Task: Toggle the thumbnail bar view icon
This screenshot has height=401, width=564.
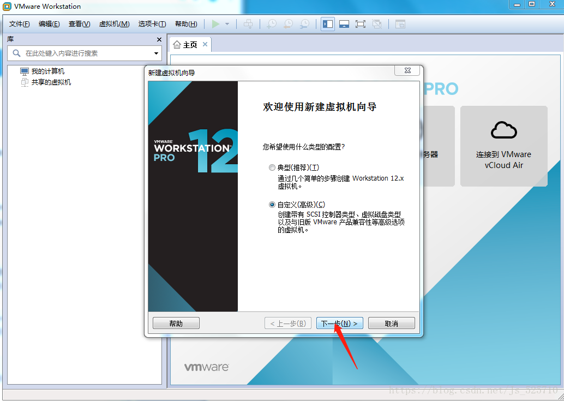Action: pos(344,24)
